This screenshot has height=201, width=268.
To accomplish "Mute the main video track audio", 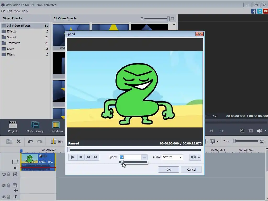I will [x=16, y=168].
